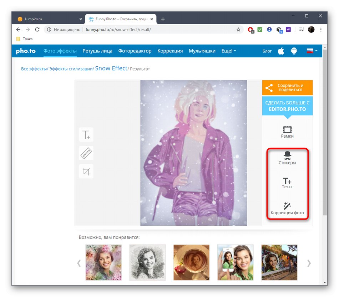Viewport: 339px width, 297px height.
Task: Open the Текст tool in right panel
Action: (x=287, y=183)
